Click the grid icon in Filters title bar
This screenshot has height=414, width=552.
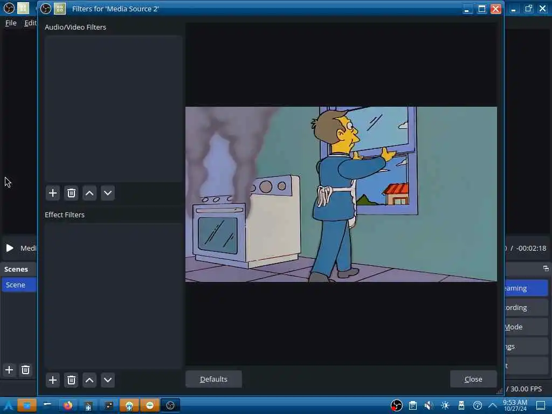pos(60,9)
